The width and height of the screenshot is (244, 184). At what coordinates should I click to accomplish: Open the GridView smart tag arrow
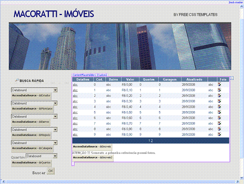coord(232,78)
